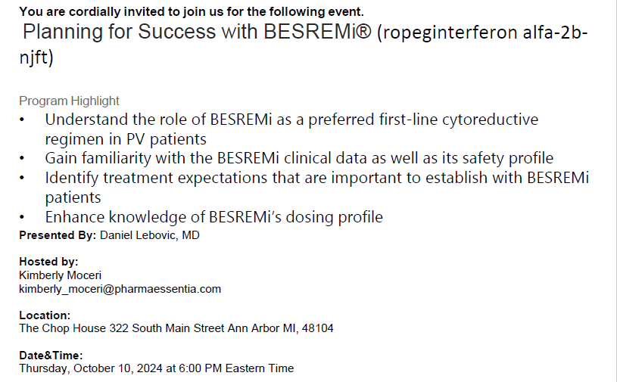Click the bullet about BESREMi's dosing profile
The height and width of the screenshot is (382, 617).
pos(213,217)
